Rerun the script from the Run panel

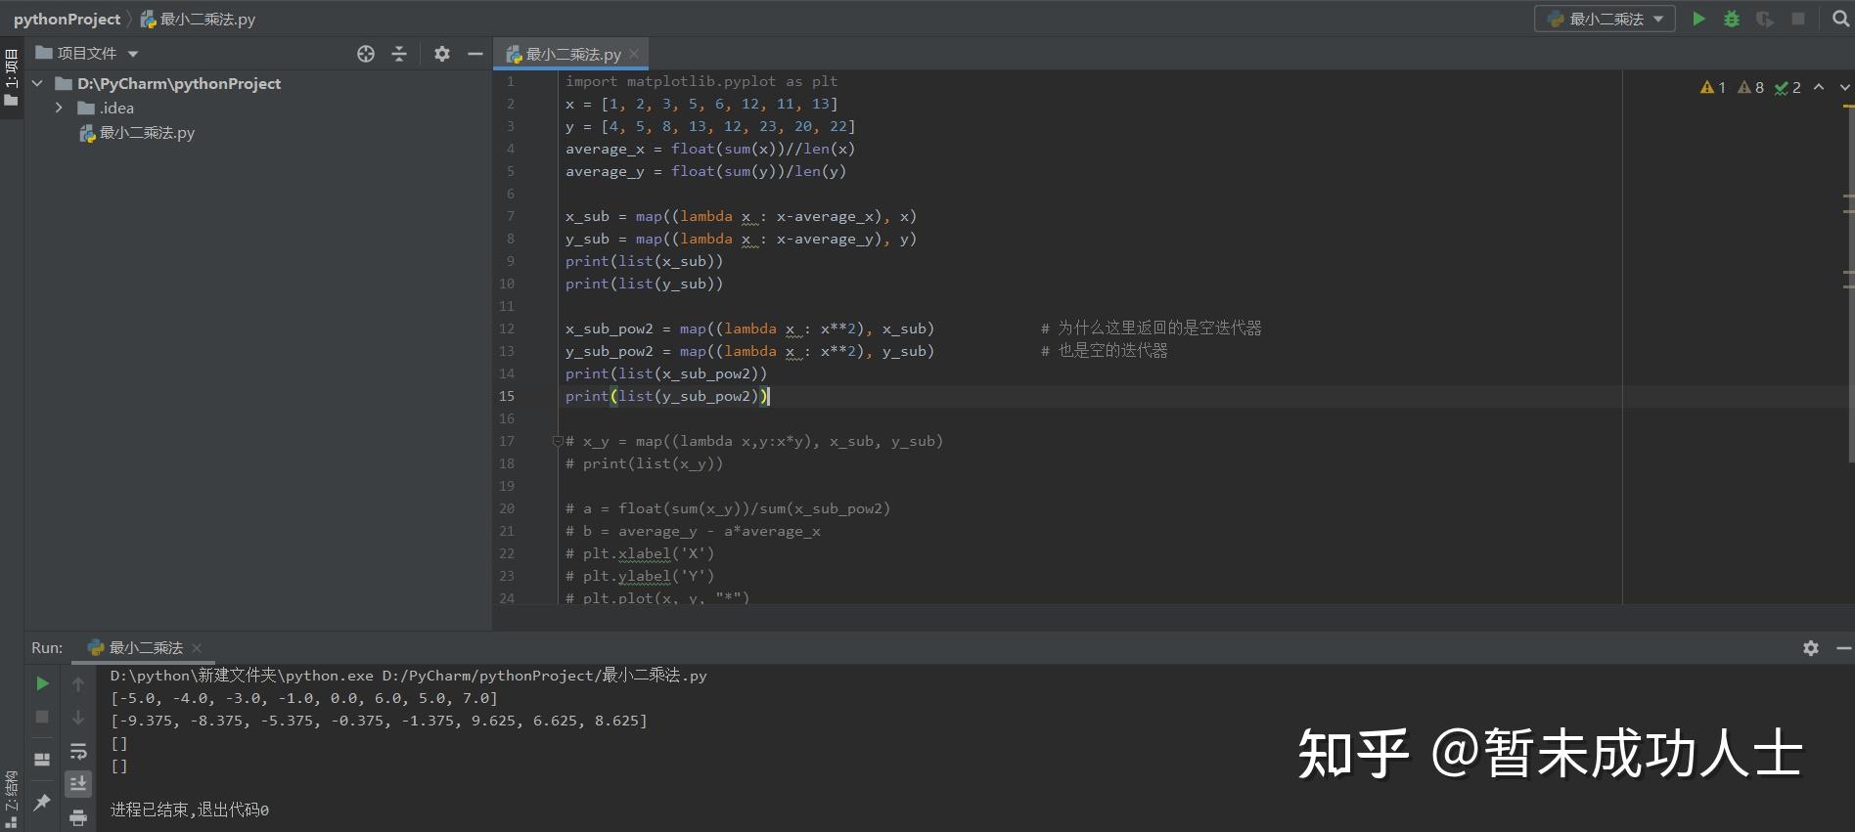click(42, 683)
